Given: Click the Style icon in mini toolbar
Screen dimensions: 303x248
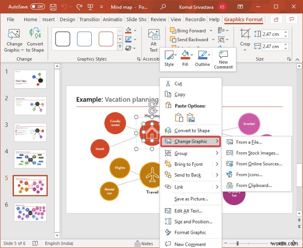Looking at the screenshot, I should click(x=169, y=58).
